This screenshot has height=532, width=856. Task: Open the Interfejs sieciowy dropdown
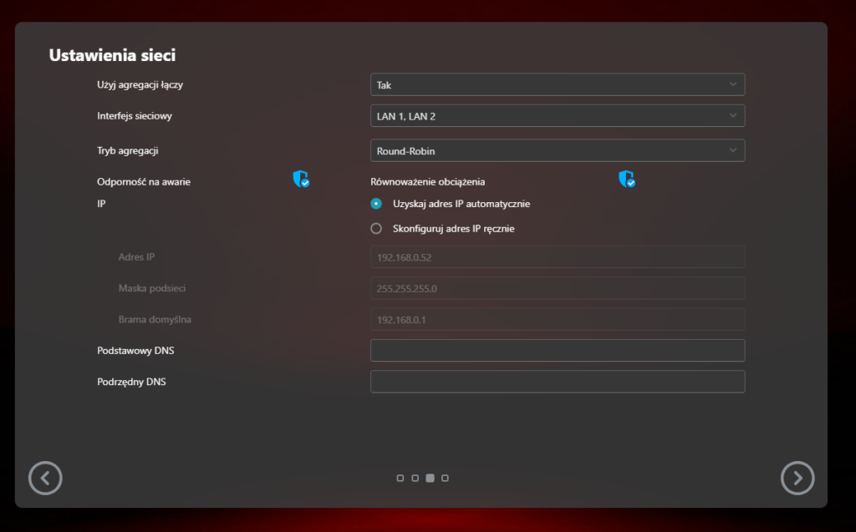[558, 116]
